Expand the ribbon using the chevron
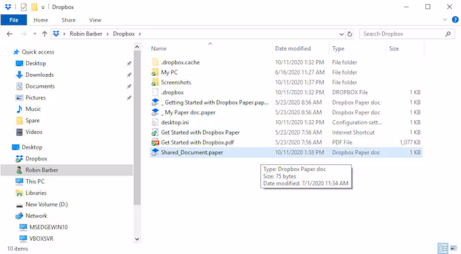This screenshot has height=254, width=461. [x=444, y=20]
